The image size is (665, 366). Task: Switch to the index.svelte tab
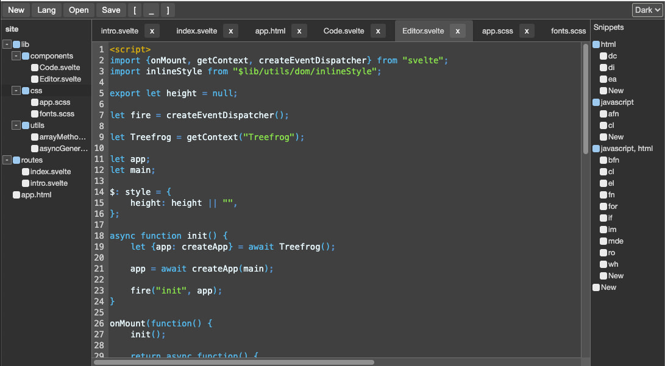[x=196, y=31]
